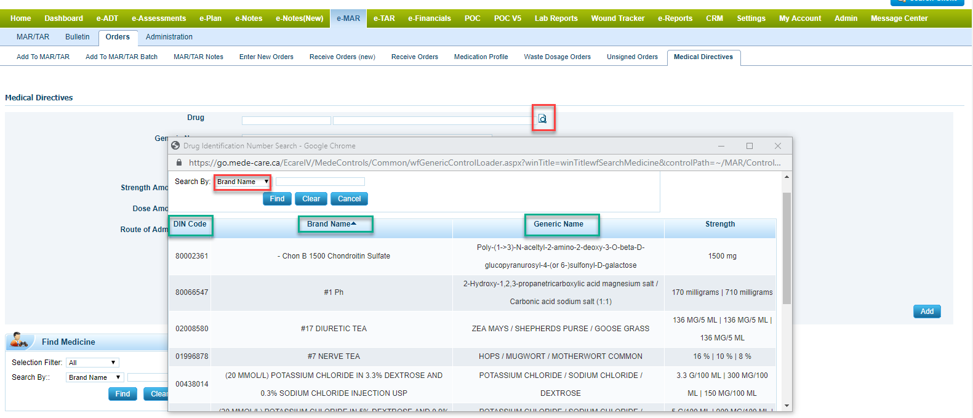Expand the Selection Filter dropdown

[x=92, y=363]
